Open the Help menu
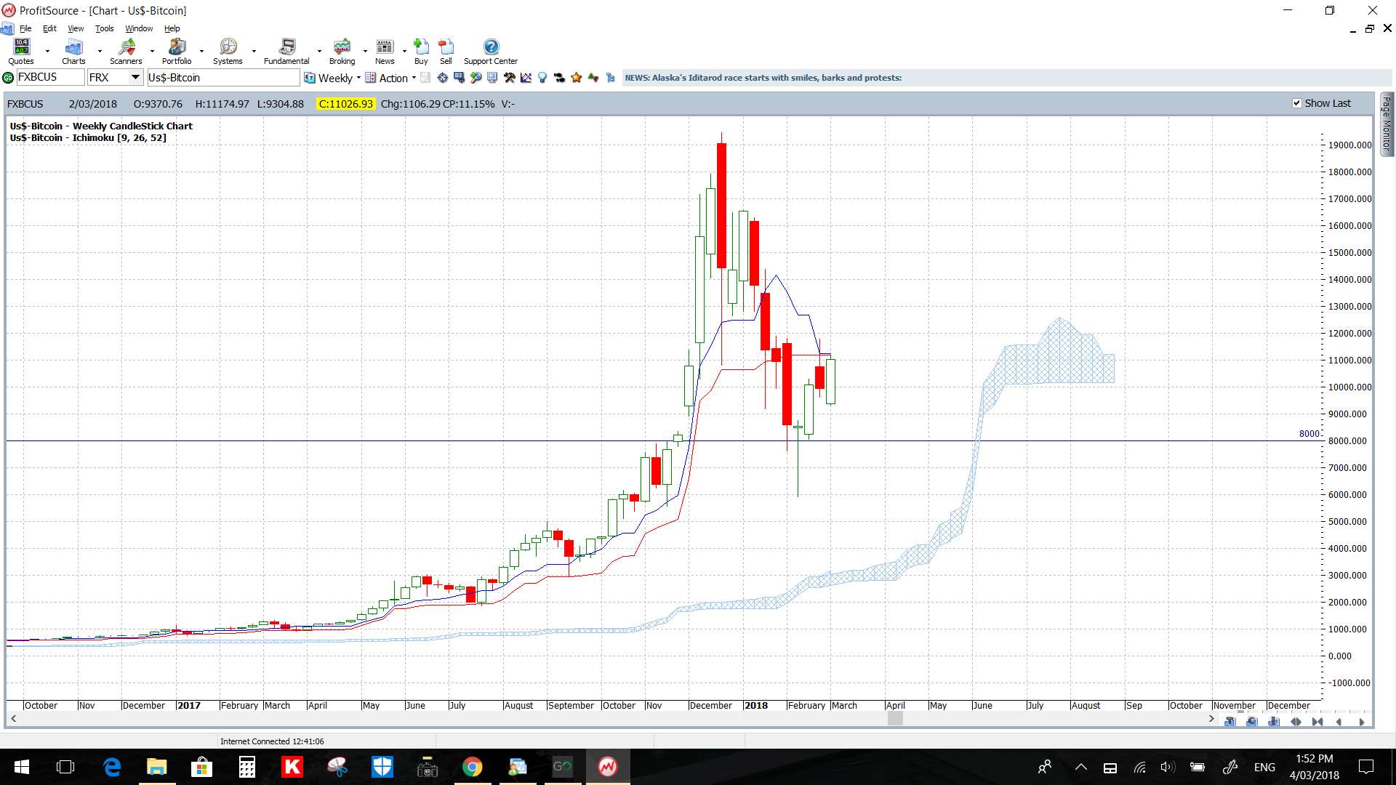The width and height of the screenshot is (1396, 785). pos(172,28)
